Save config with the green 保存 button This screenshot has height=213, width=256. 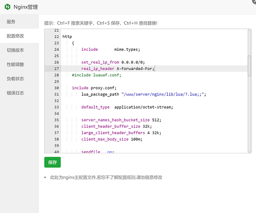click(x=53, y=162)
